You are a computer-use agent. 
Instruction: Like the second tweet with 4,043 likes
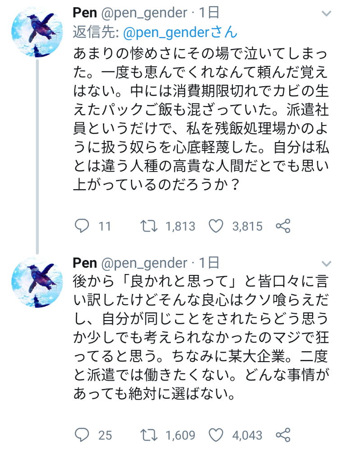point(217,435)
